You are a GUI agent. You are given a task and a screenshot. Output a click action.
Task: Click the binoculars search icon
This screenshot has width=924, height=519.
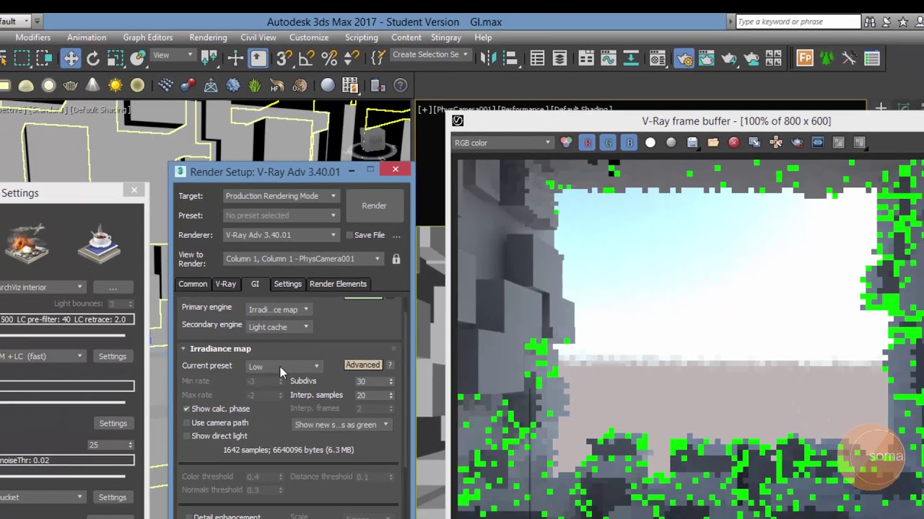tap(870, 22)
